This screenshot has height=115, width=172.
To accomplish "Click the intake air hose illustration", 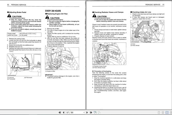I will 147,31.
